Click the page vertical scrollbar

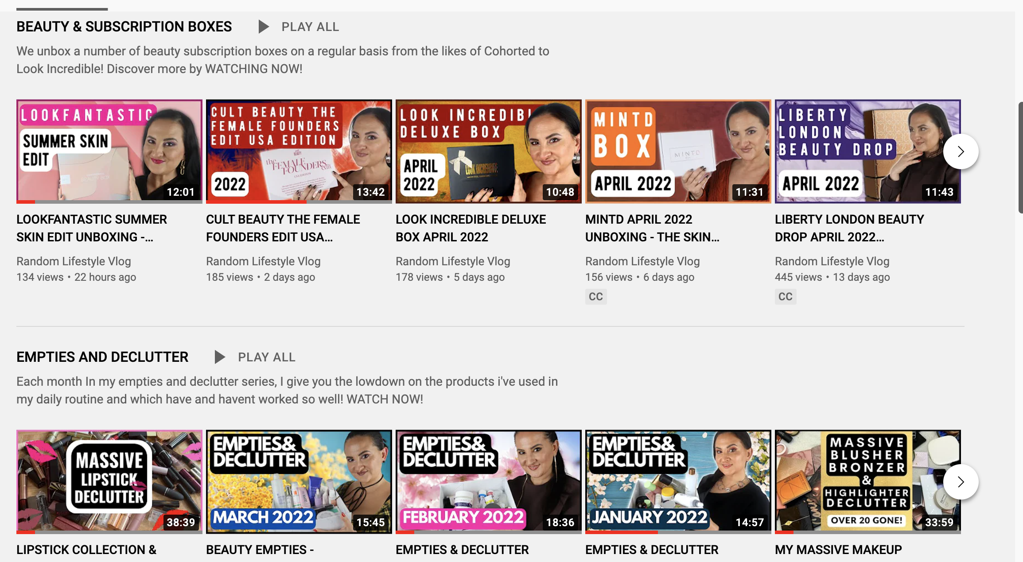1020,158
